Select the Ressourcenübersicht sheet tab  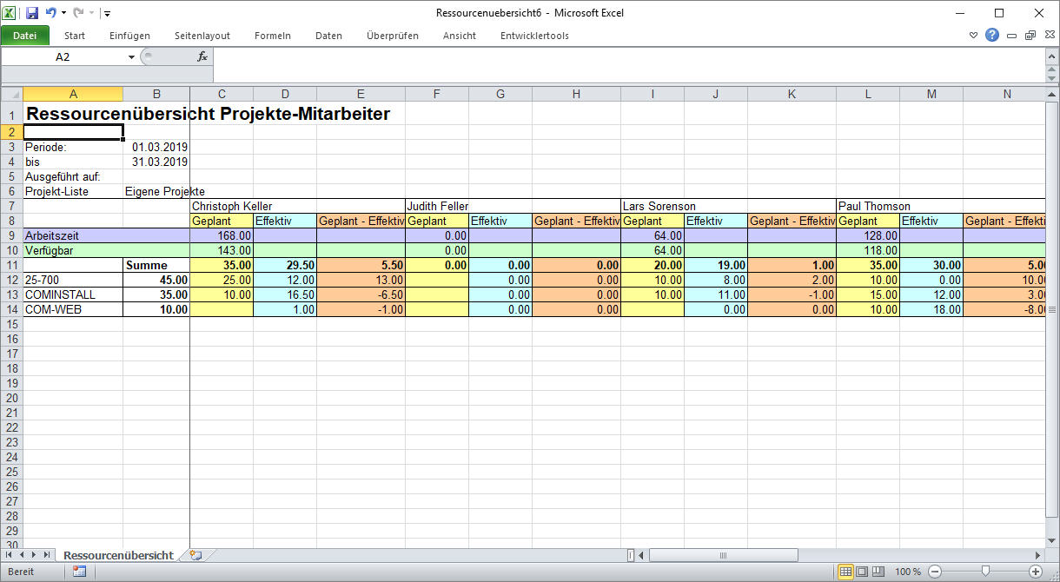pyautogui.click(x=119, y=553)
